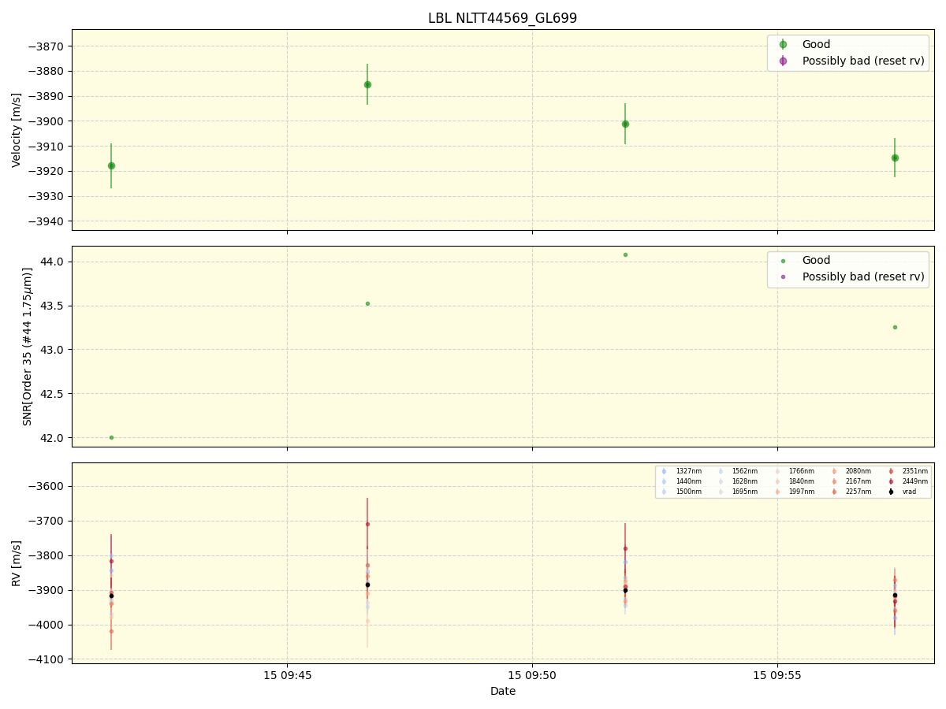This screenshot has width=946, height=709.
Task: Click the -3800 RV tick label
Action: (47, 555)
